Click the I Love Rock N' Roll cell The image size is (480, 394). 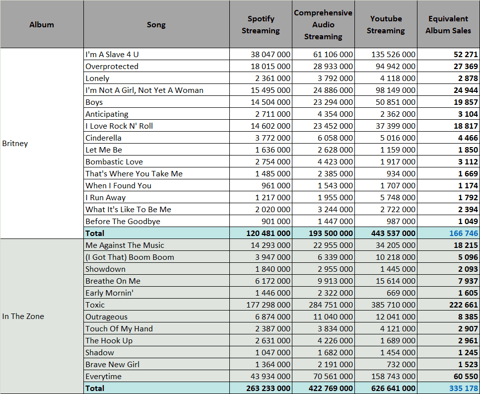coord(156,126)
